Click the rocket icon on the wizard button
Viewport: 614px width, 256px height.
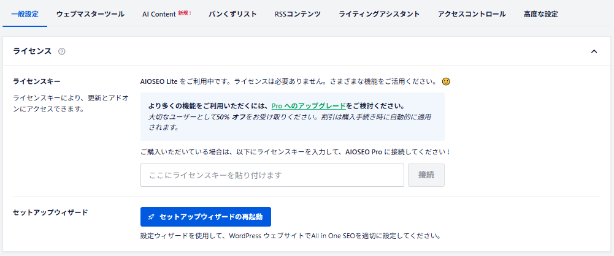(152, 217)
